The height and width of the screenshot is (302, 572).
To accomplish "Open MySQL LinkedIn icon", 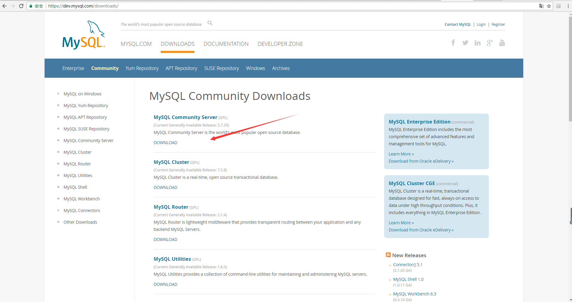I will (x=477, y=43).
